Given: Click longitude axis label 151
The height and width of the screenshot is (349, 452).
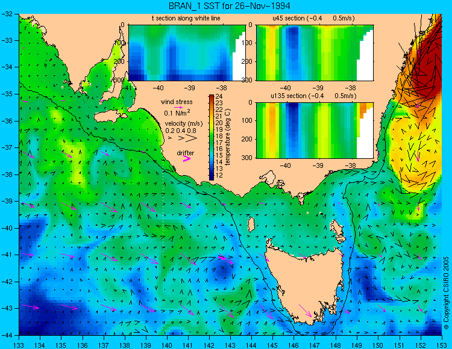Looking at the screenshot, I should click(399, 345).
